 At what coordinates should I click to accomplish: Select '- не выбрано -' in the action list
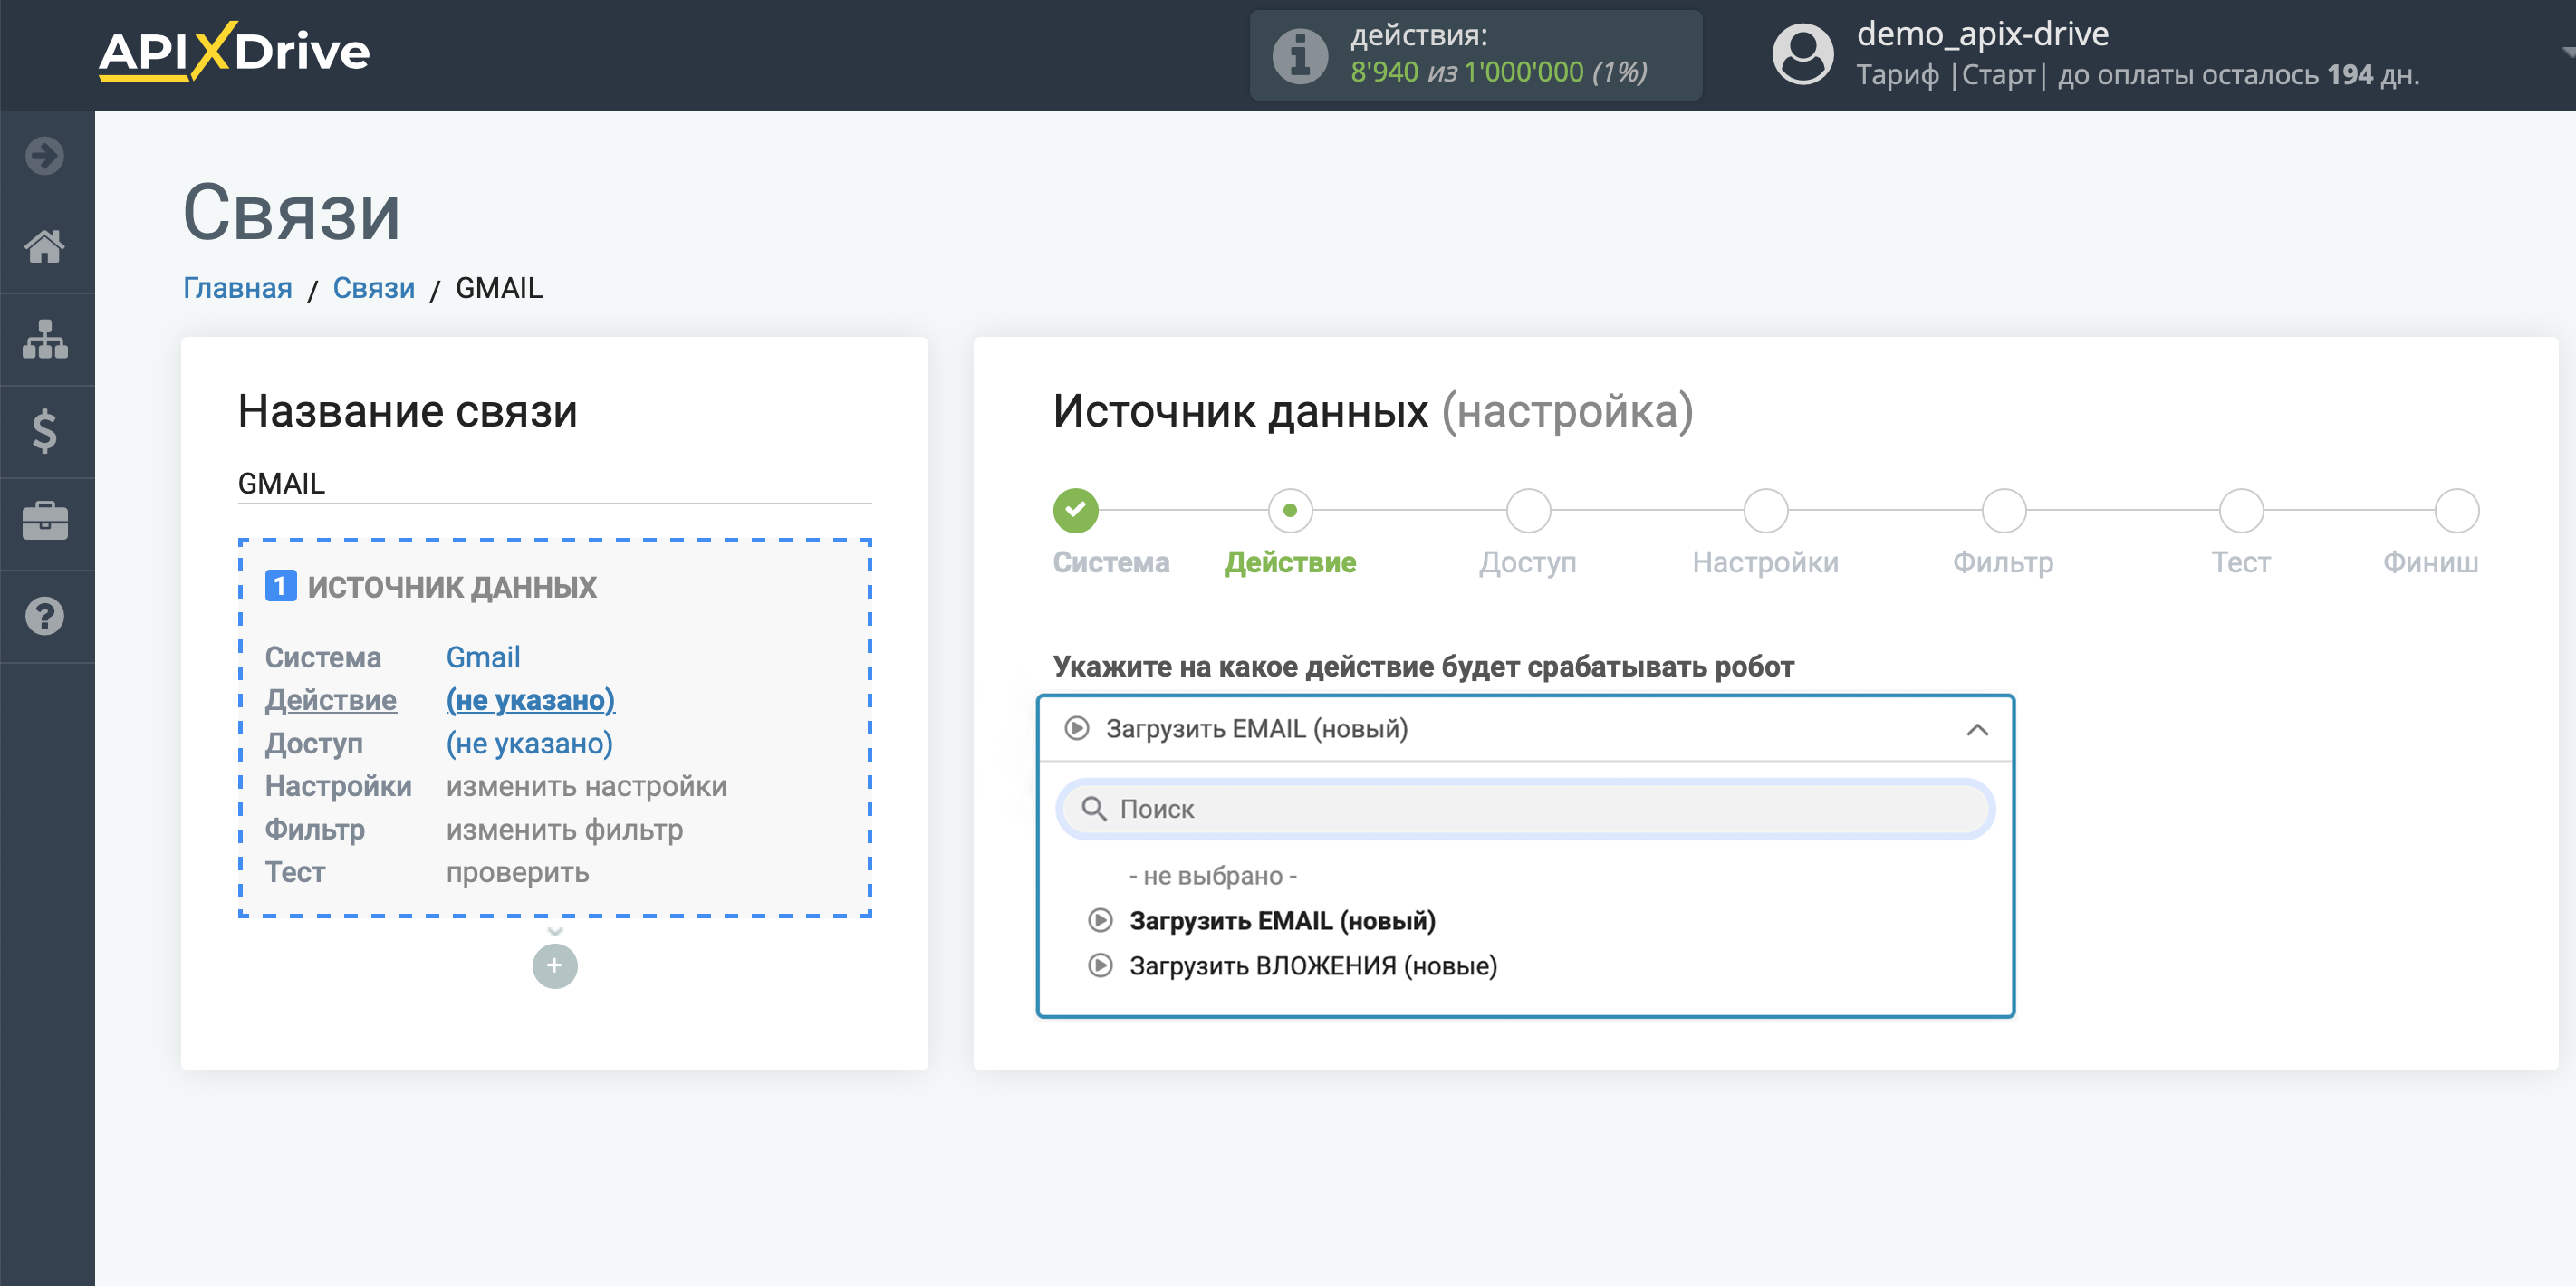[1213, 875]
